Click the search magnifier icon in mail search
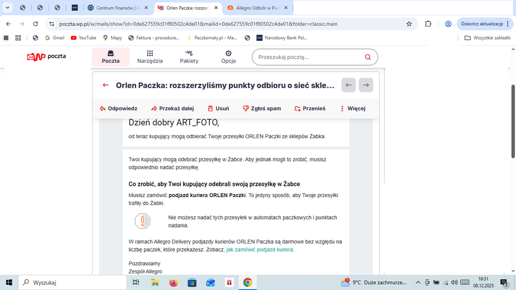Viewport: 516px width, 290px height. pos(368,57)
